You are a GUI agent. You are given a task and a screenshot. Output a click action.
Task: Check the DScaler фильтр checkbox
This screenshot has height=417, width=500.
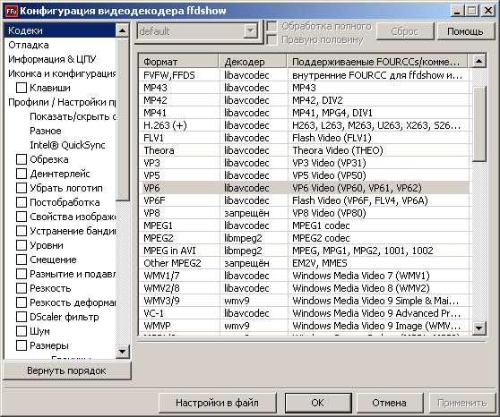22,317
